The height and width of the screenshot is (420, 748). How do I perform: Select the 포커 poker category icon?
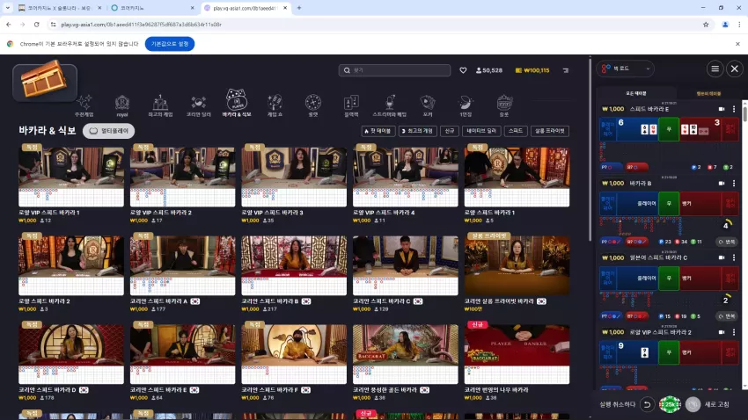(x=428, y=105)
